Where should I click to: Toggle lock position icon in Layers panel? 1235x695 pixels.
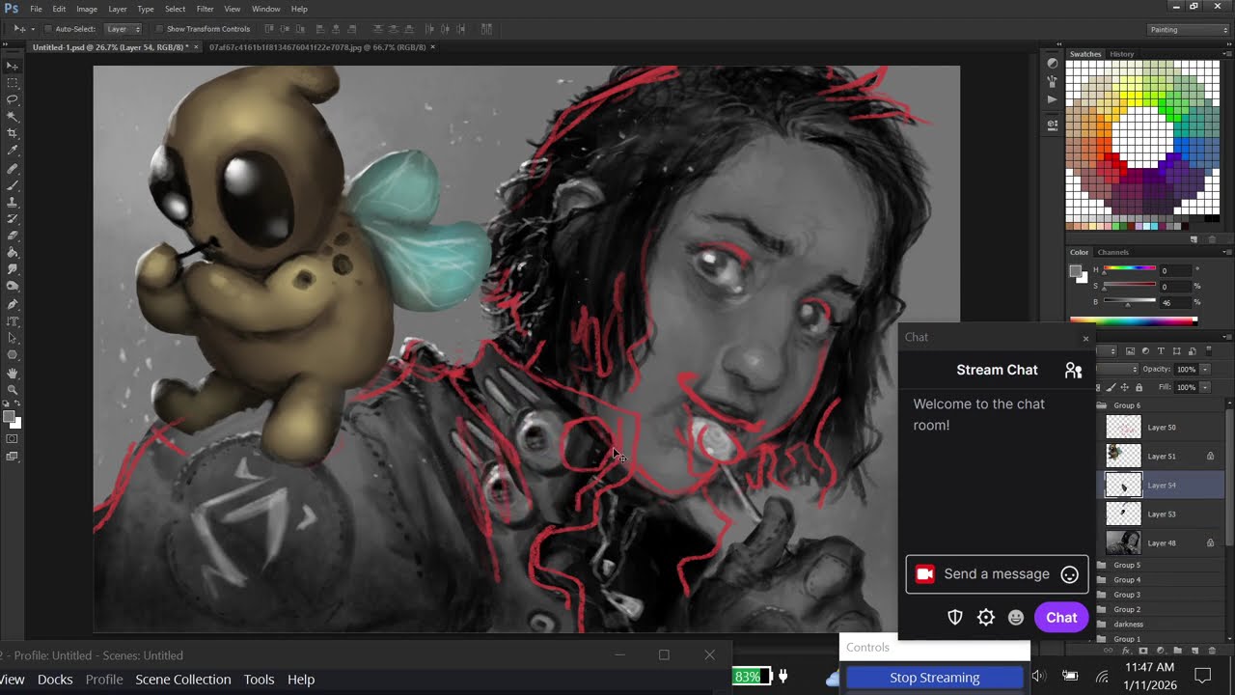click(x=1125, y=387)
